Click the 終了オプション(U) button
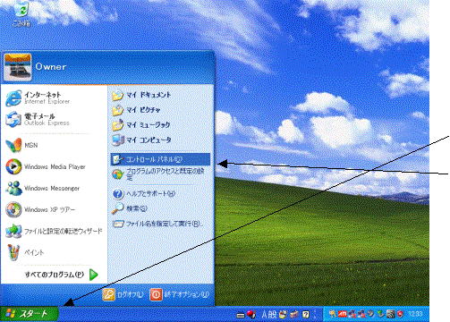This screenshot has width=450, height=322. tap(180, 294)
